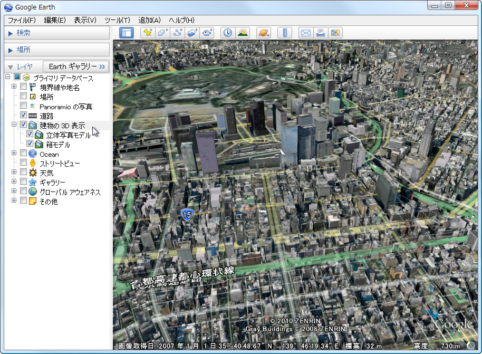Select the Add Polygon tool
Viewport: 482px width, 354px height.
(161, 32)
